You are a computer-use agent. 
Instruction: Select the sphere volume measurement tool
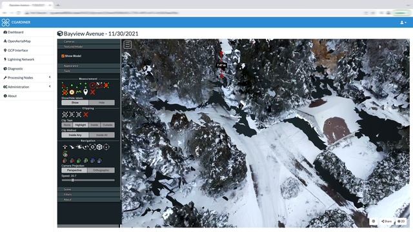click(x=72, y=92)
